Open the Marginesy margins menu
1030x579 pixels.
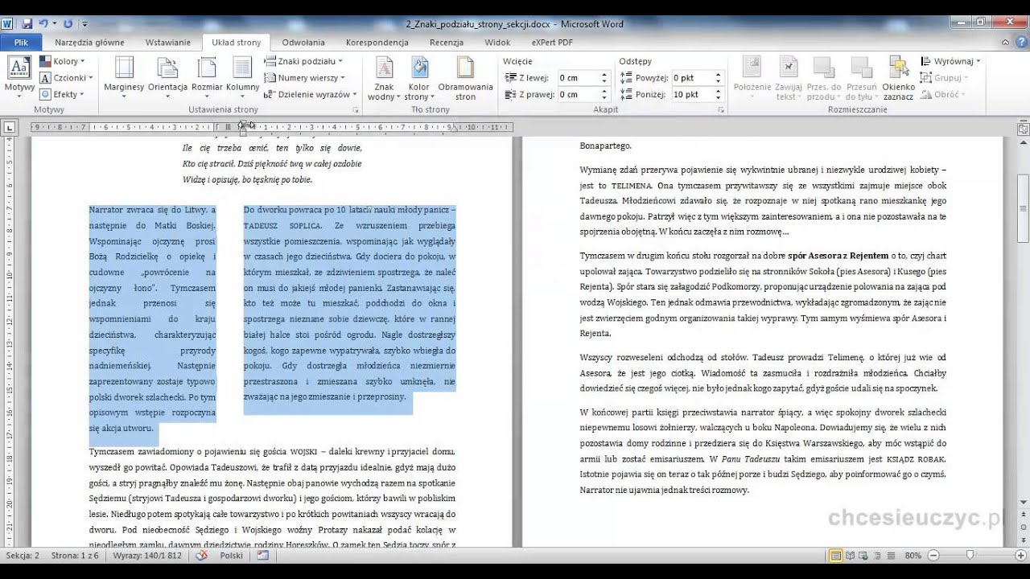point(124,77)
